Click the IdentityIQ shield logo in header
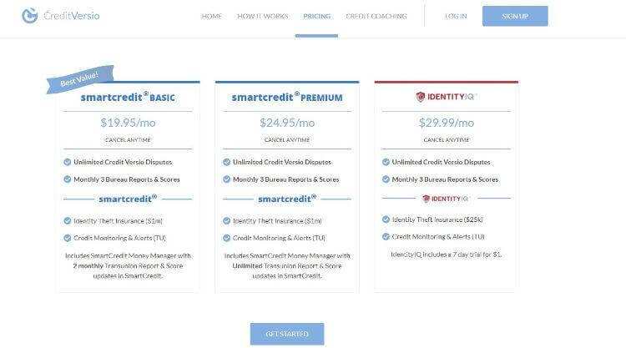 [x=421, y=97]
